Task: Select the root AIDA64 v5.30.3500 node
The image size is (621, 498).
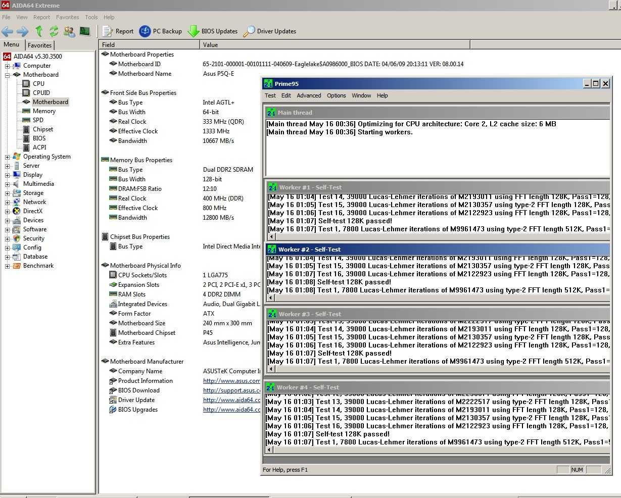Action: coord(38,57)
